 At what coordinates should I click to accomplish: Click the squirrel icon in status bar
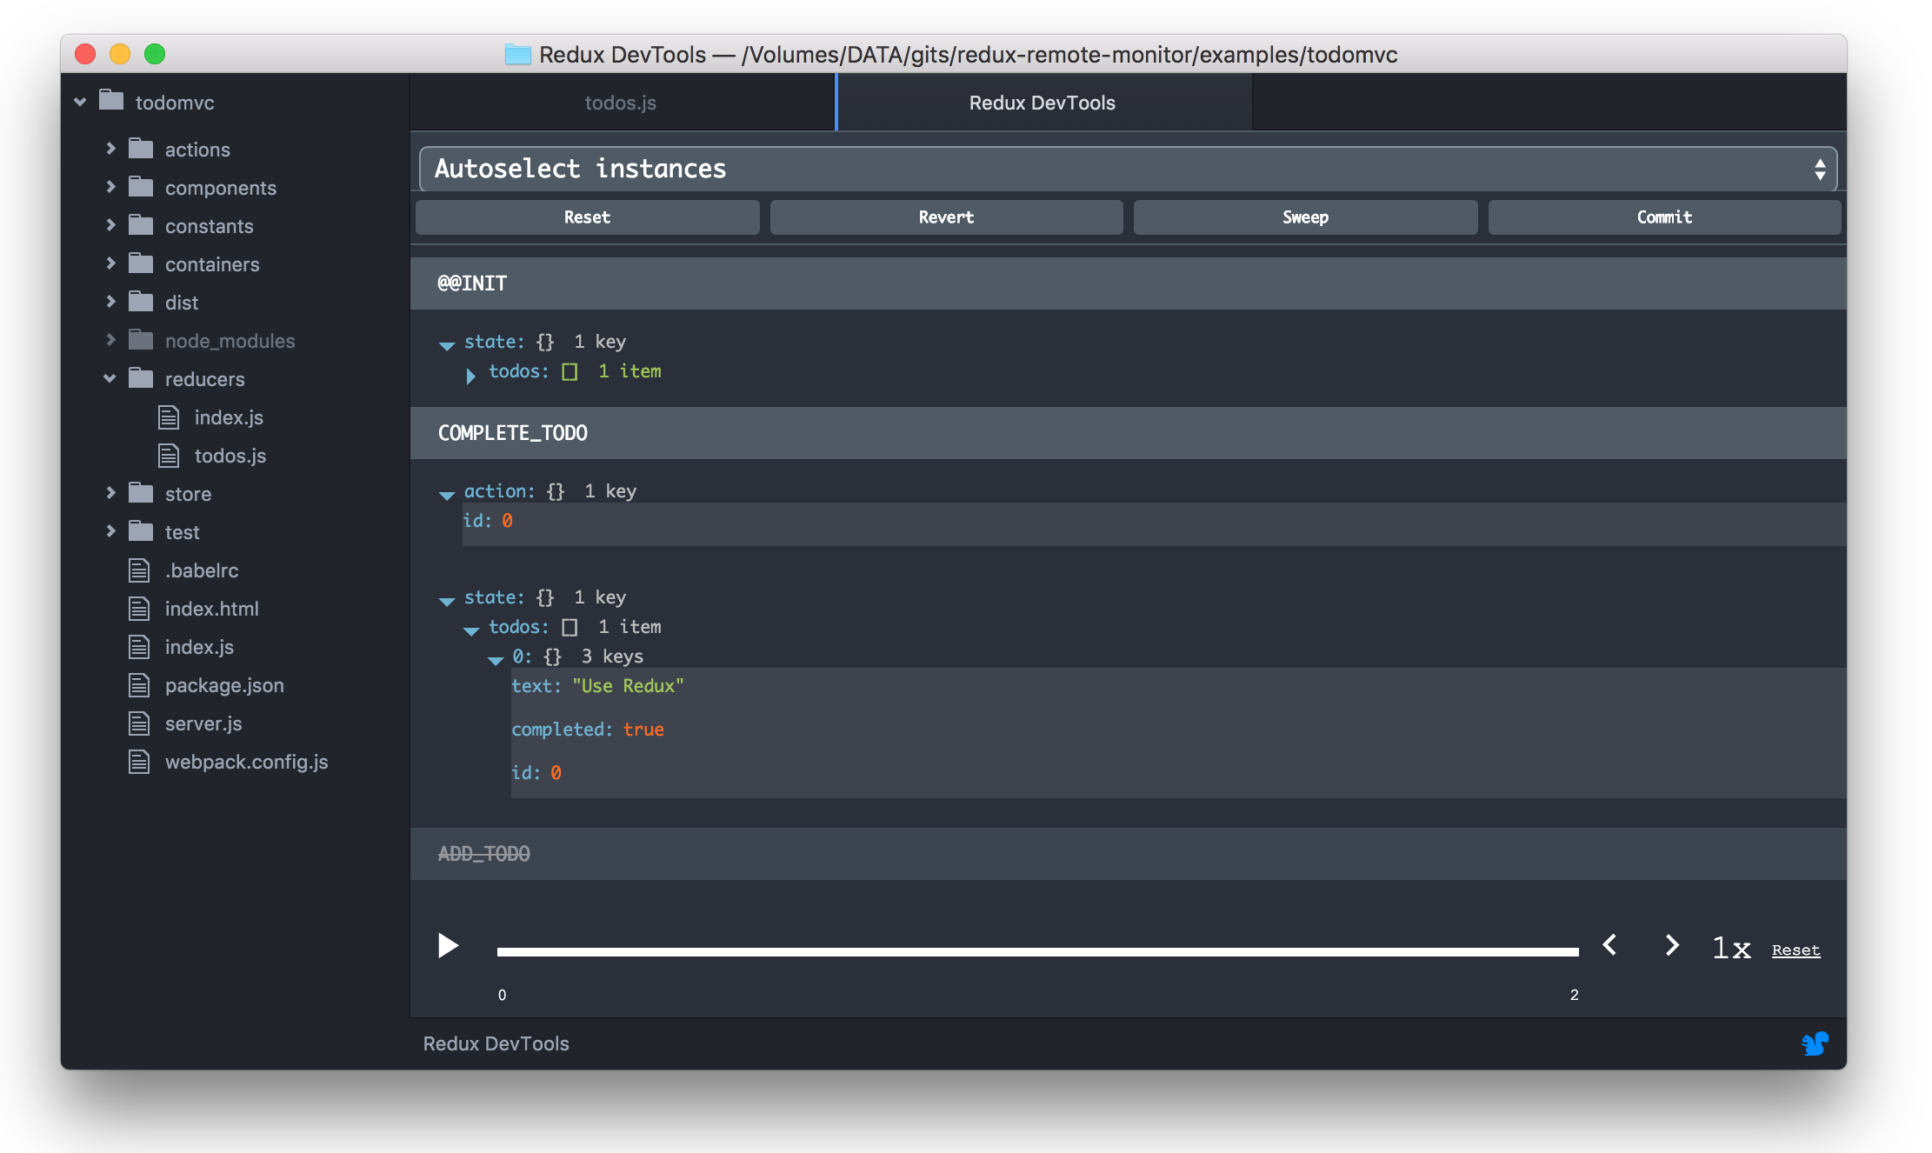pyautogui.click(x=1815, y=1043)
